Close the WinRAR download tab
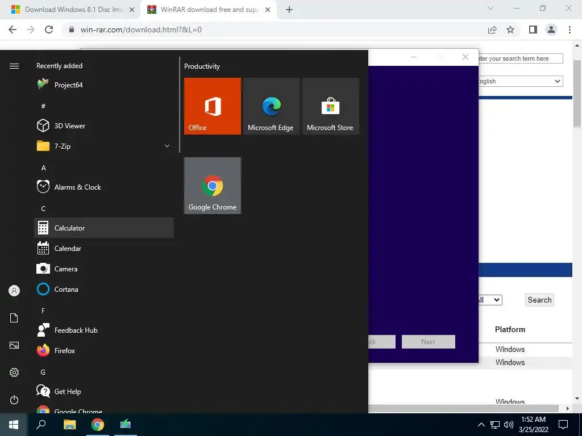582x436 pixels. pyautogui.click(x=268, y=10)
